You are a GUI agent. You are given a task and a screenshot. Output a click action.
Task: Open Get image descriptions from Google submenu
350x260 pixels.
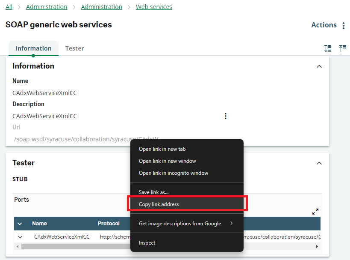(x=186, y=224)
